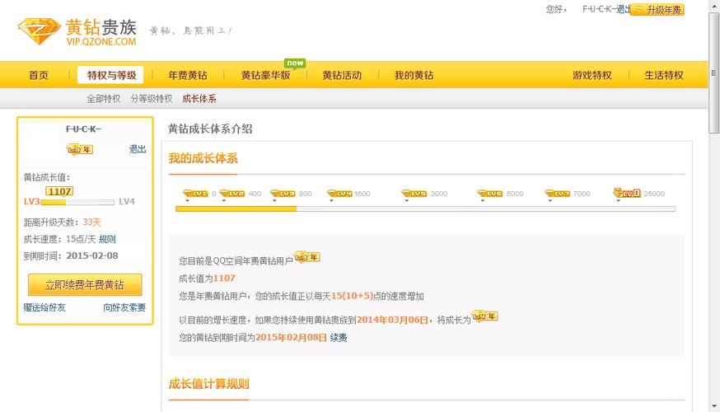This screenshot has height=412, width=720.
Task: Click the 升级年费 upgrade button
Action: pos(657,10)
